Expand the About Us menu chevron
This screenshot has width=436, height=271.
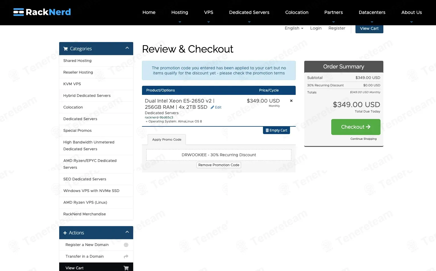click(x=412, y=22)
